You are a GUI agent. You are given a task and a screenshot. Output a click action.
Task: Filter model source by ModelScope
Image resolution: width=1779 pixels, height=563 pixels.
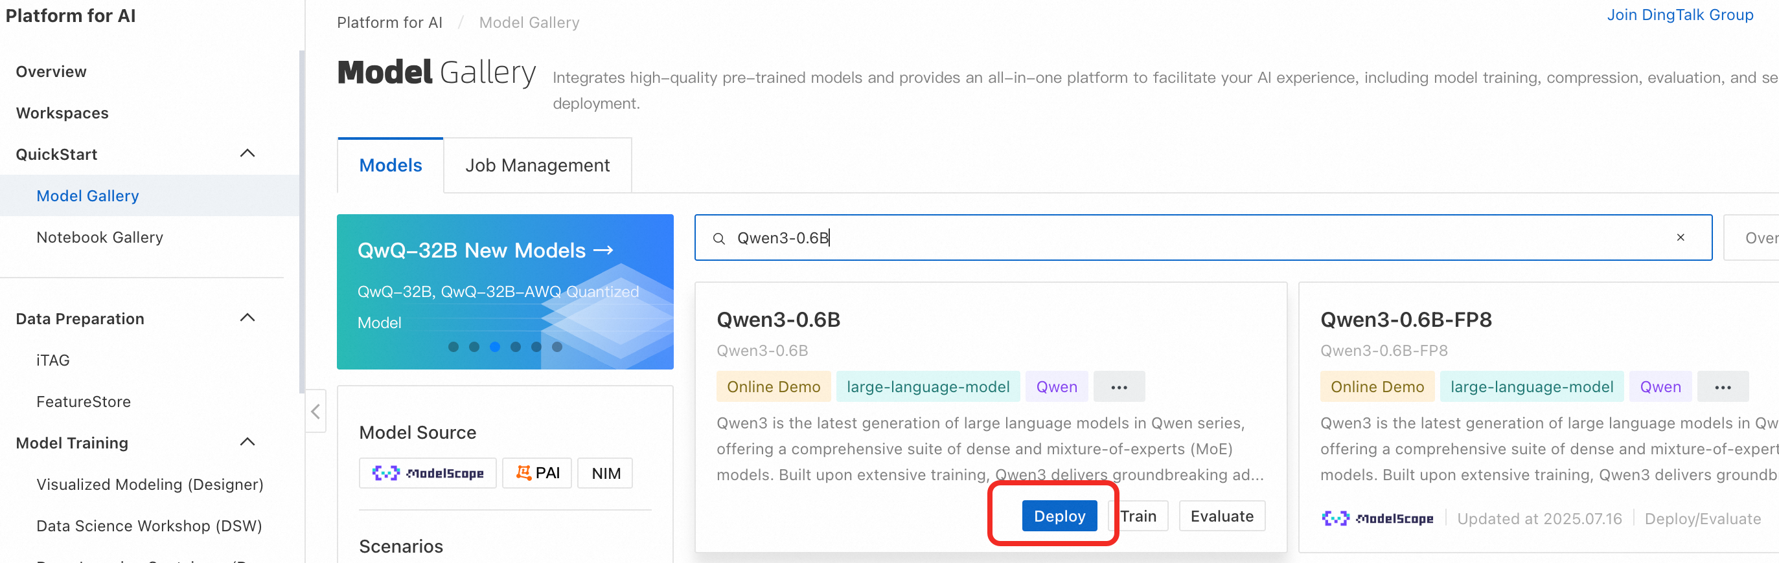tap(428, 473)
